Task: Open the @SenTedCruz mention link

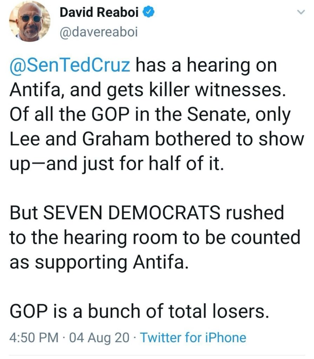Action: [x=70, y=66]
